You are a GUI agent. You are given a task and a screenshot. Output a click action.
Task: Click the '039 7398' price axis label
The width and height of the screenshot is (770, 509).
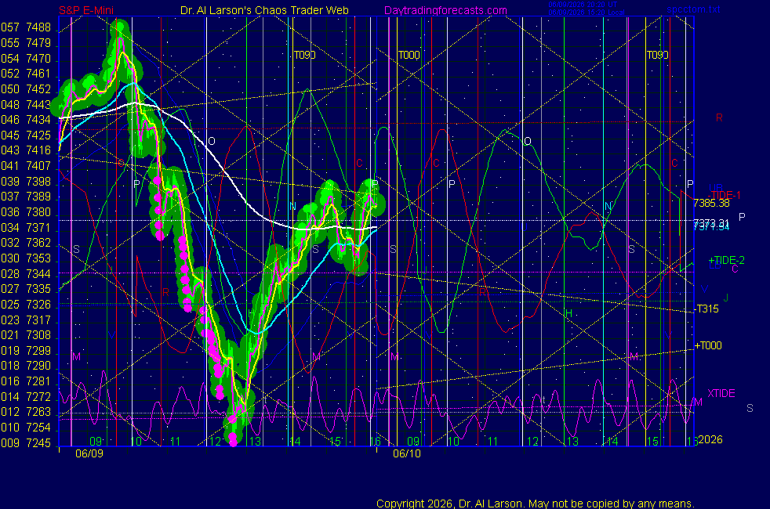[26, 182]
